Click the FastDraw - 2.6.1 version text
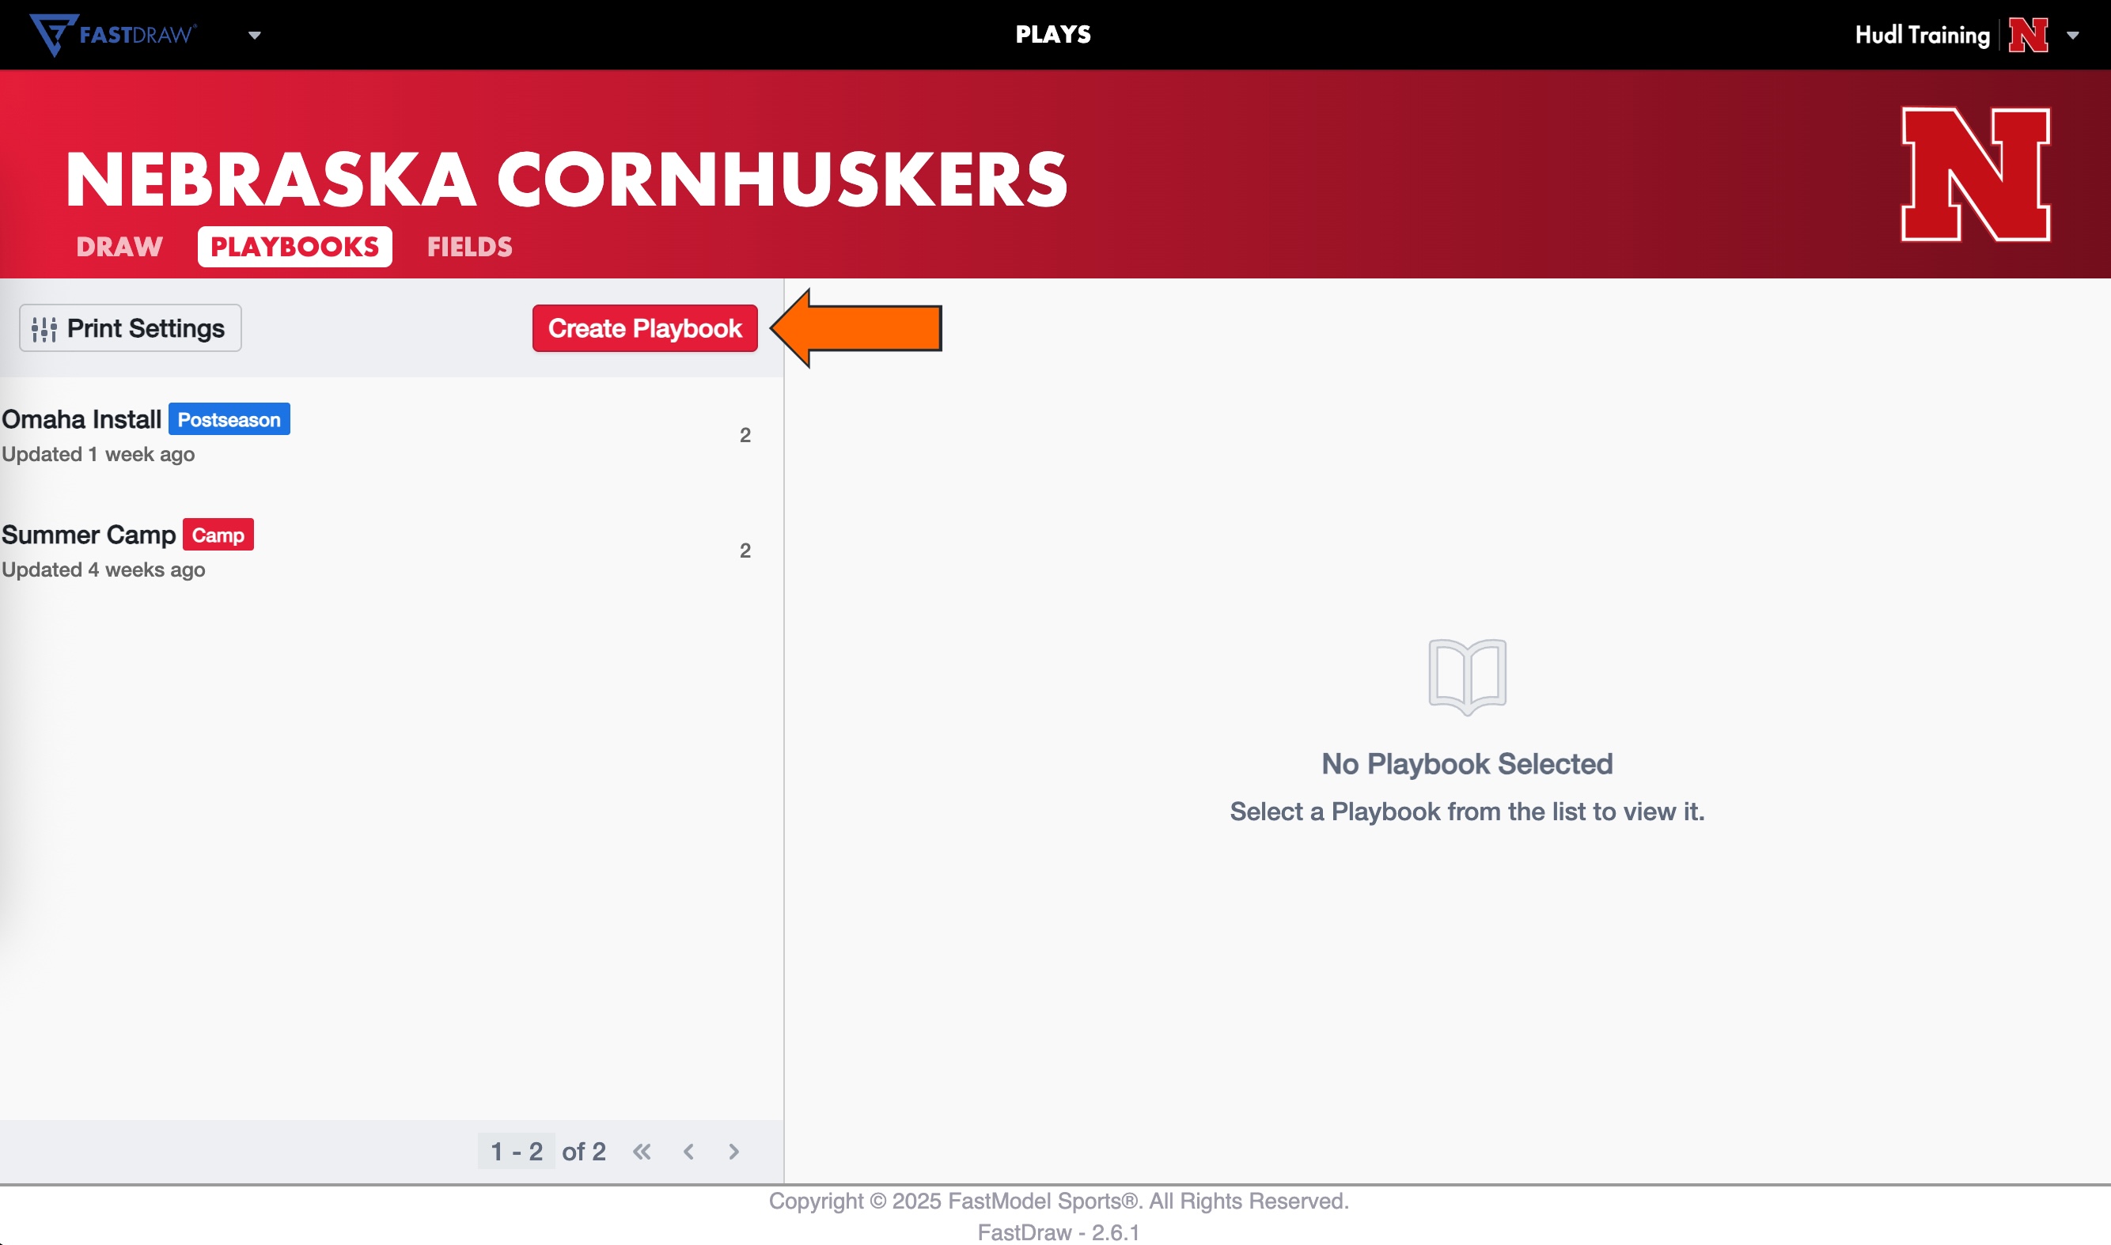This screenshot has width=2111, height=1245. (x=1058, y=1232)
